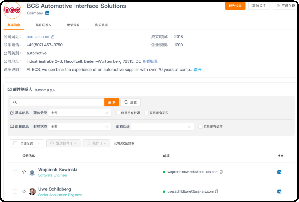Click the BCS company logo
The width and height of the screenshot is (299, 202).
point(12,10)
